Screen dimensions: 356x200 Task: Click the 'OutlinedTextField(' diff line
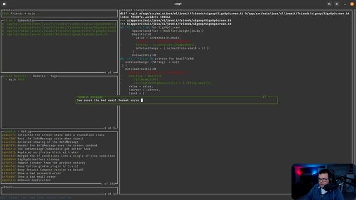(141, 69)
